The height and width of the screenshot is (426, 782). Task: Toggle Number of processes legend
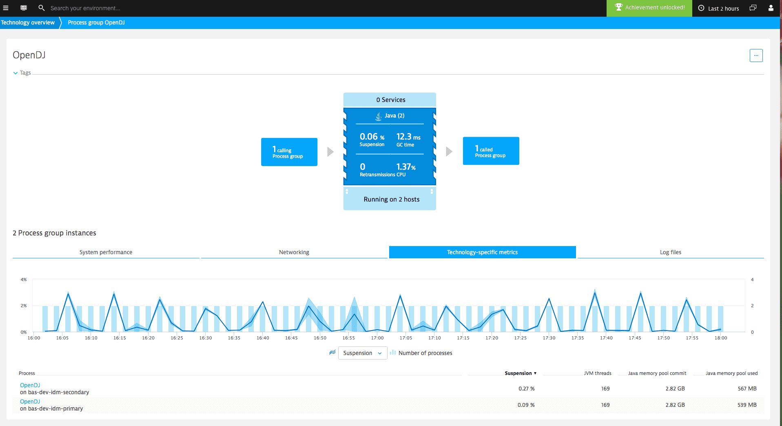(425, 353)
